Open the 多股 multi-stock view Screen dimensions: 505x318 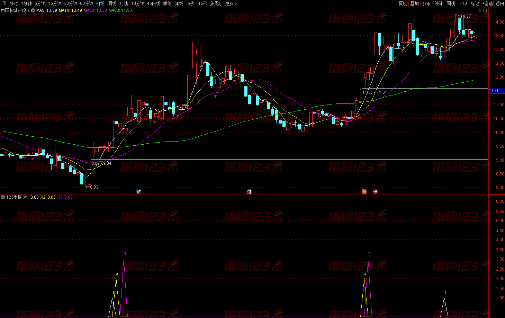point(426,3)
